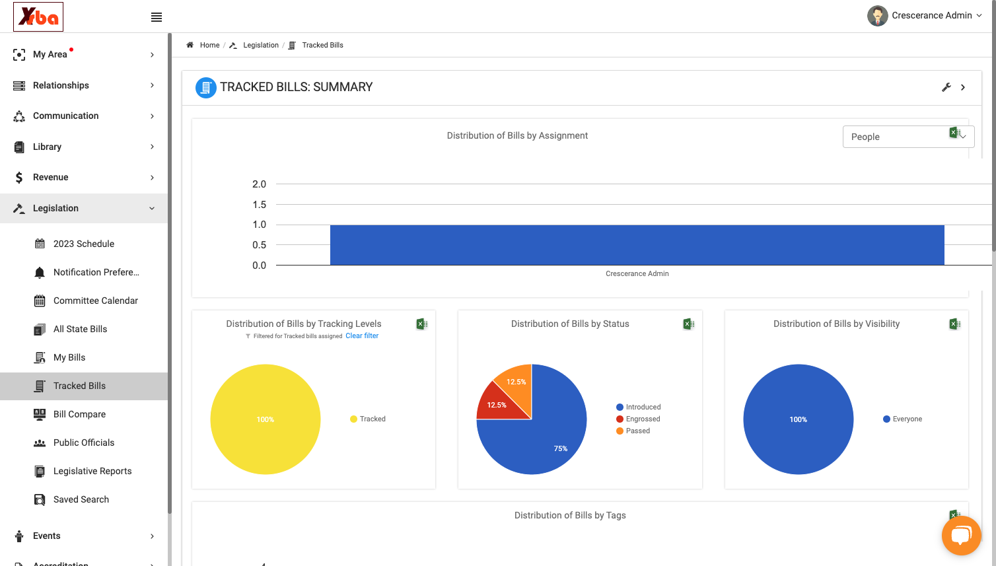The width and height of the screenshot is (996, 566).
Task: Click the All State Bills icon
Action: (x=40, y=330)
